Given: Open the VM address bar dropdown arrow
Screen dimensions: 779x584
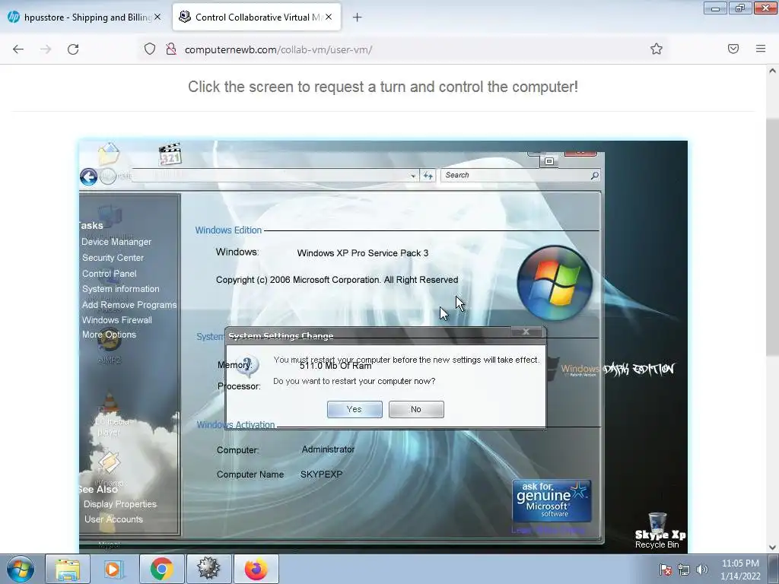Looking at the screenshot, I should 413,176.
